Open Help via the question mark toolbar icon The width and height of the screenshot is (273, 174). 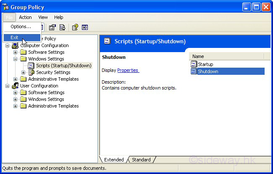point(75,28)
